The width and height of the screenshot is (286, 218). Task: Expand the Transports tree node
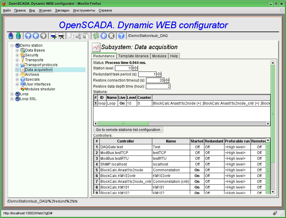17,60
